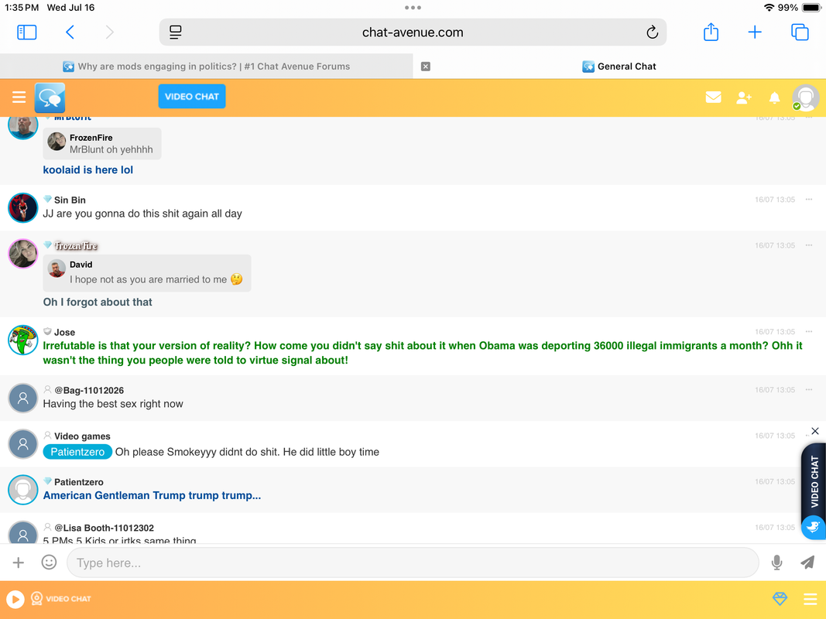The image size is (826, 619).
Task: Go back to previous page
Action: (x=70, y=32)
